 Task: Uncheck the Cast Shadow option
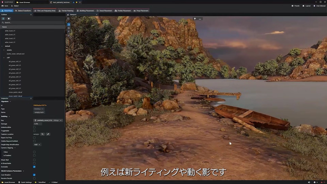click(x=34, y=175)
